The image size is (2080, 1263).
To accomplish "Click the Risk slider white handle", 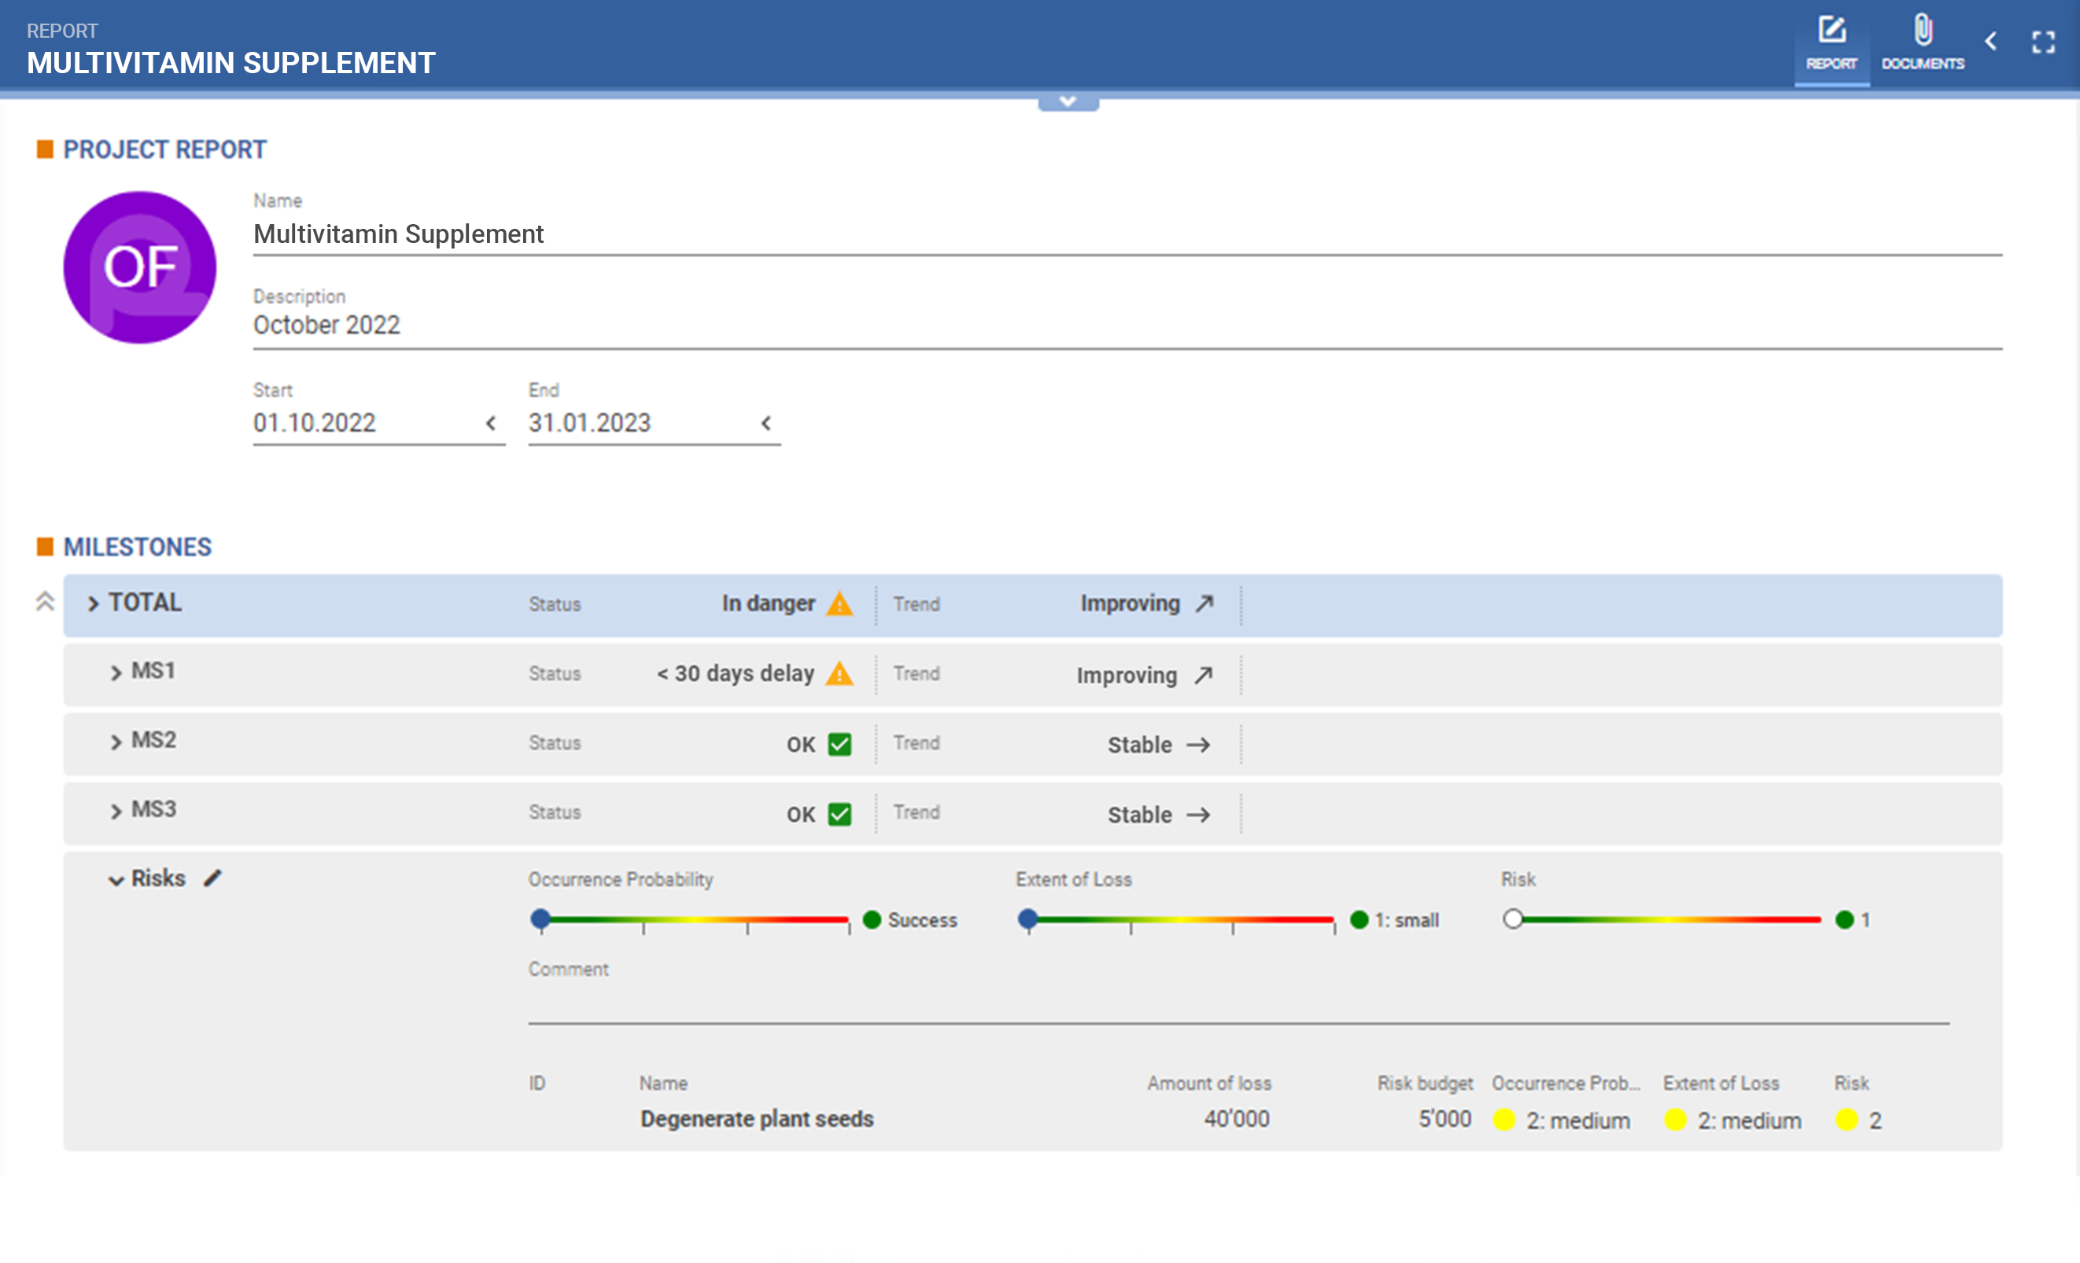I will (1513, 919).
